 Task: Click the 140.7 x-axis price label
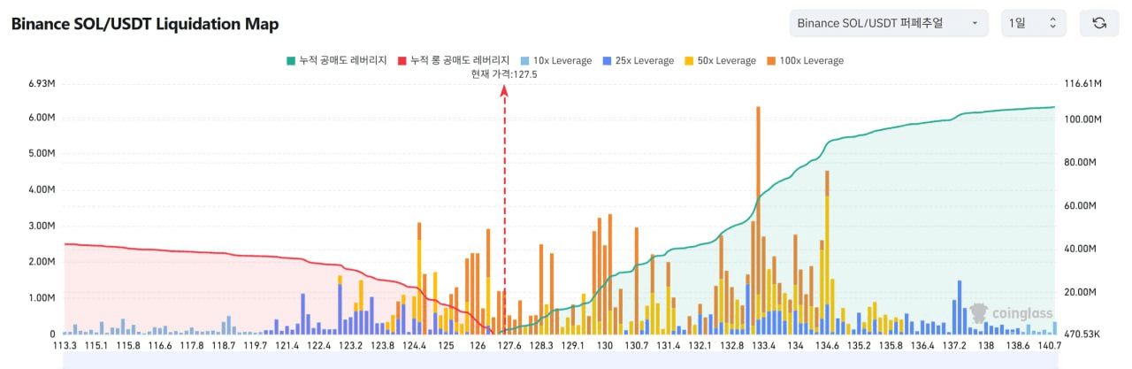(x=1048, y=346)
